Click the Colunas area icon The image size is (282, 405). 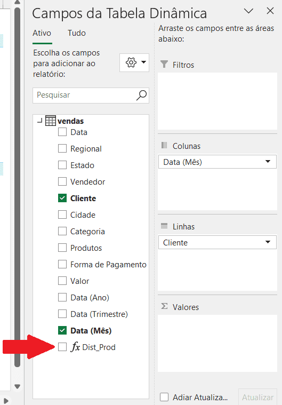click(164, 145)
